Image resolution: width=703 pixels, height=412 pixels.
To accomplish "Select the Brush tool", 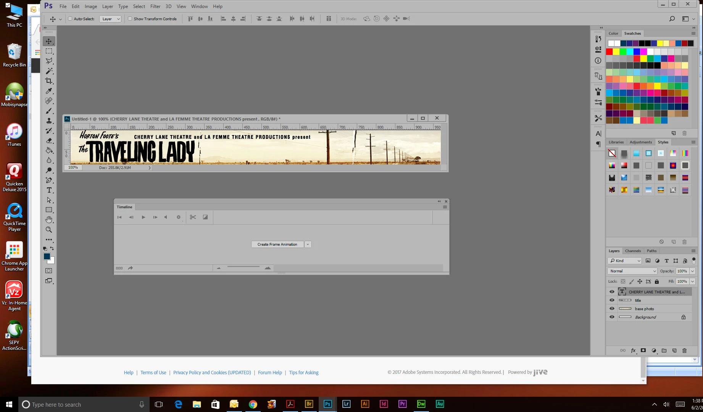I will pos(49,111).
